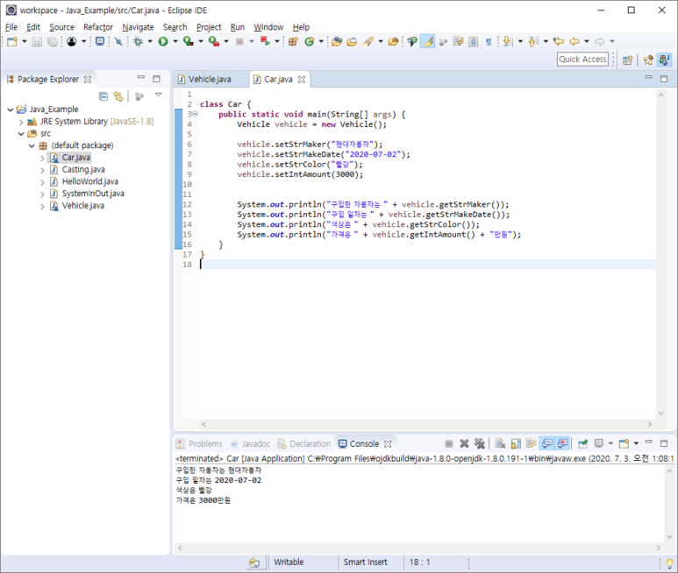Select SystemInOut.java in Package Explorer
This screenshot has height=573, width=678.
tap(93, 194)
